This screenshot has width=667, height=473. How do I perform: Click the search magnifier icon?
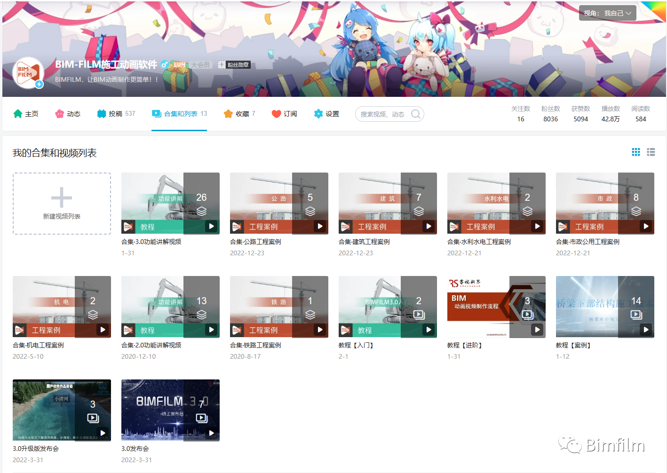pos(416,114)
